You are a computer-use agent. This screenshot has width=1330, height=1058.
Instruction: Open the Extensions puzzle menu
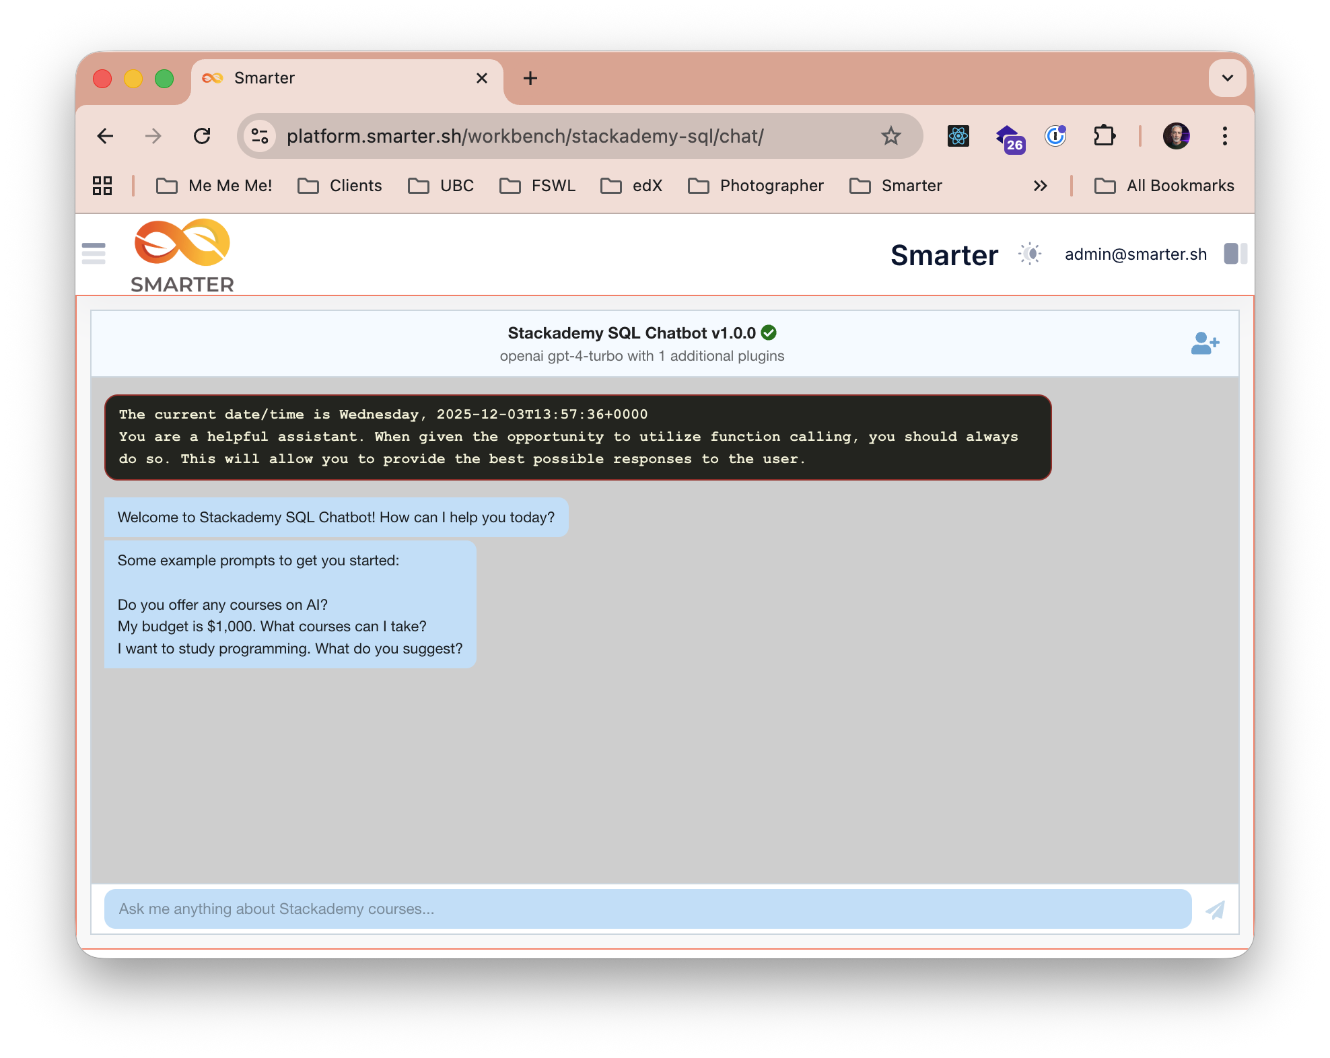click(1104, 136)
